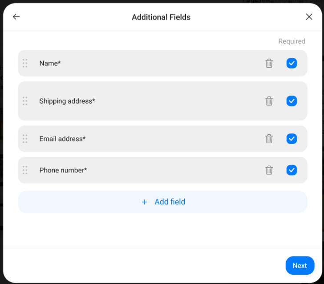The image size is (324, 284).
Task: Toggle the Shipping address required checkbox
Action: tap(292, 101)
